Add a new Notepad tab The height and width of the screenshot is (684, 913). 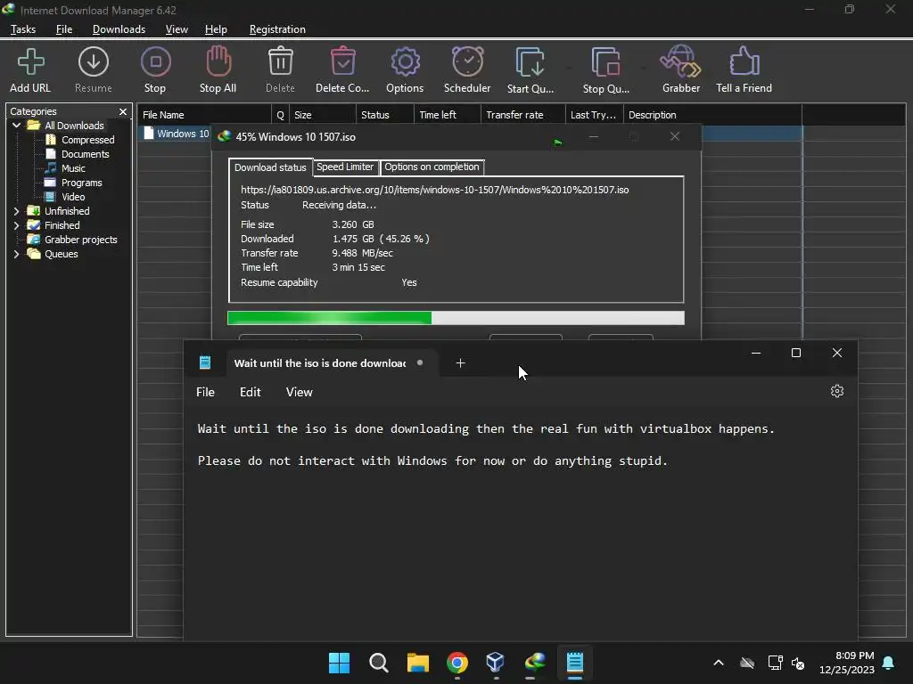(x=460, y=363)
